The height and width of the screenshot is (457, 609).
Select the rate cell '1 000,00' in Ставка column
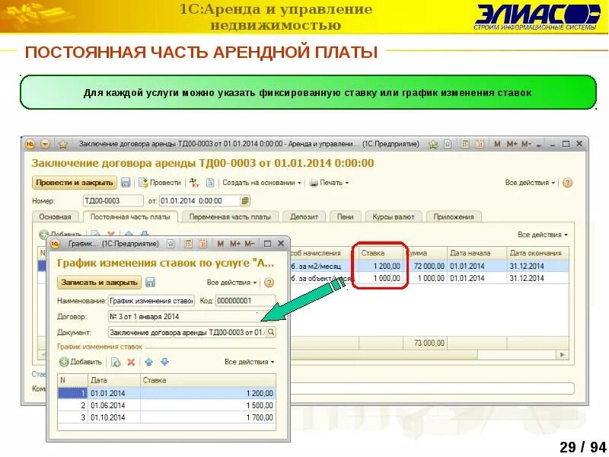coord(381,278)
